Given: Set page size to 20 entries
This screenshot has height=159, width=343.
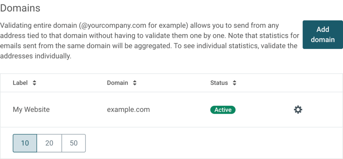Looking at the screenshot, I should click(x=49, y=143).
